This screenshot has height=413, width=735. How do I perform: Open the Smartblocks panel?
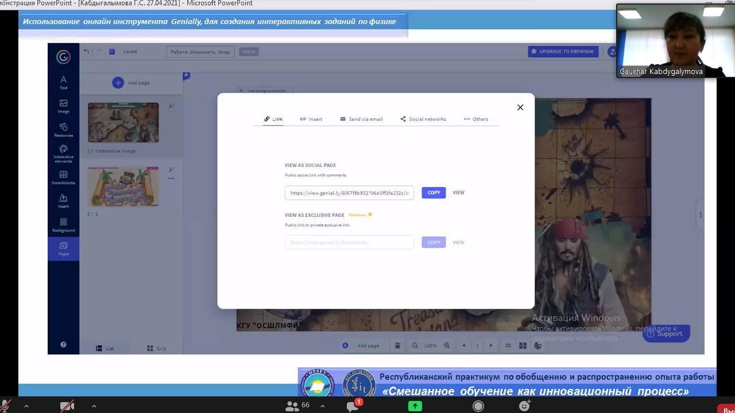63,178
